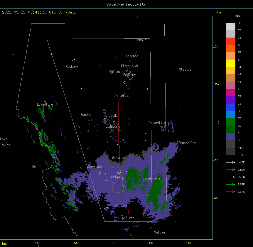
Task: Click the asterisk marker above the Limestone label
Action: coord(45,101)
